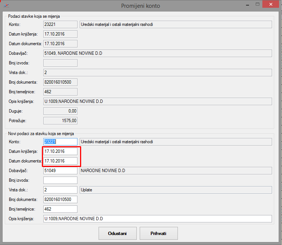This screenshot has height=245, width=282.
Task: Click the editable Konto field in Novi podaci
Action: (60, 142)
